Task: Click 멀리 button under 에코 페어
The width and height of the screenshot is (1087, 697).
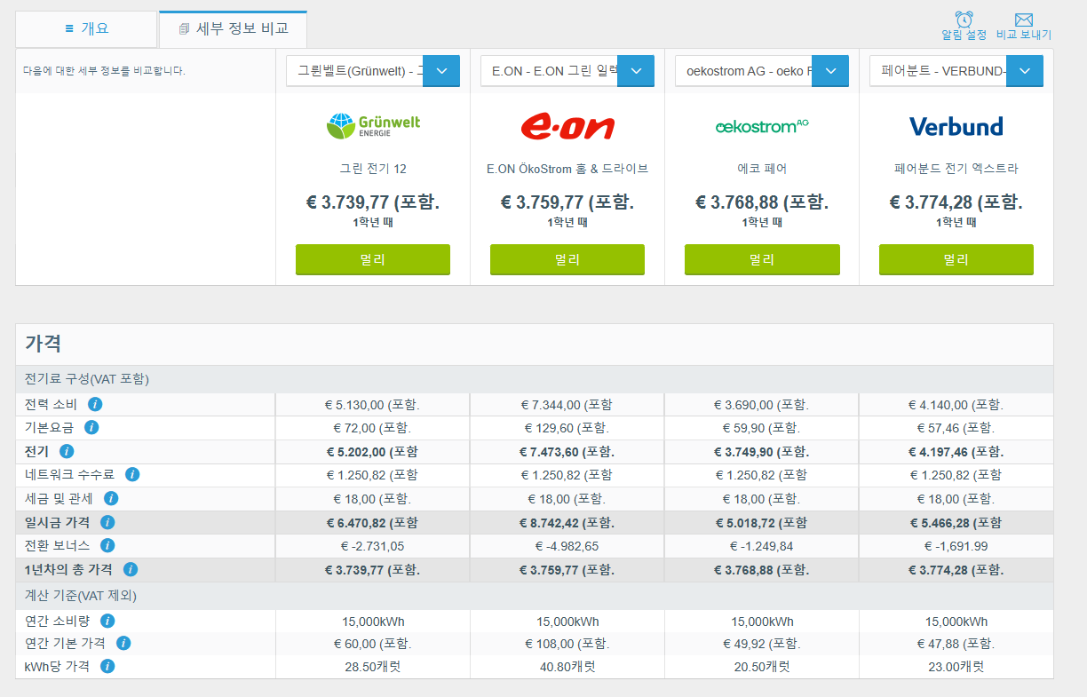Action: pos(762,259)
